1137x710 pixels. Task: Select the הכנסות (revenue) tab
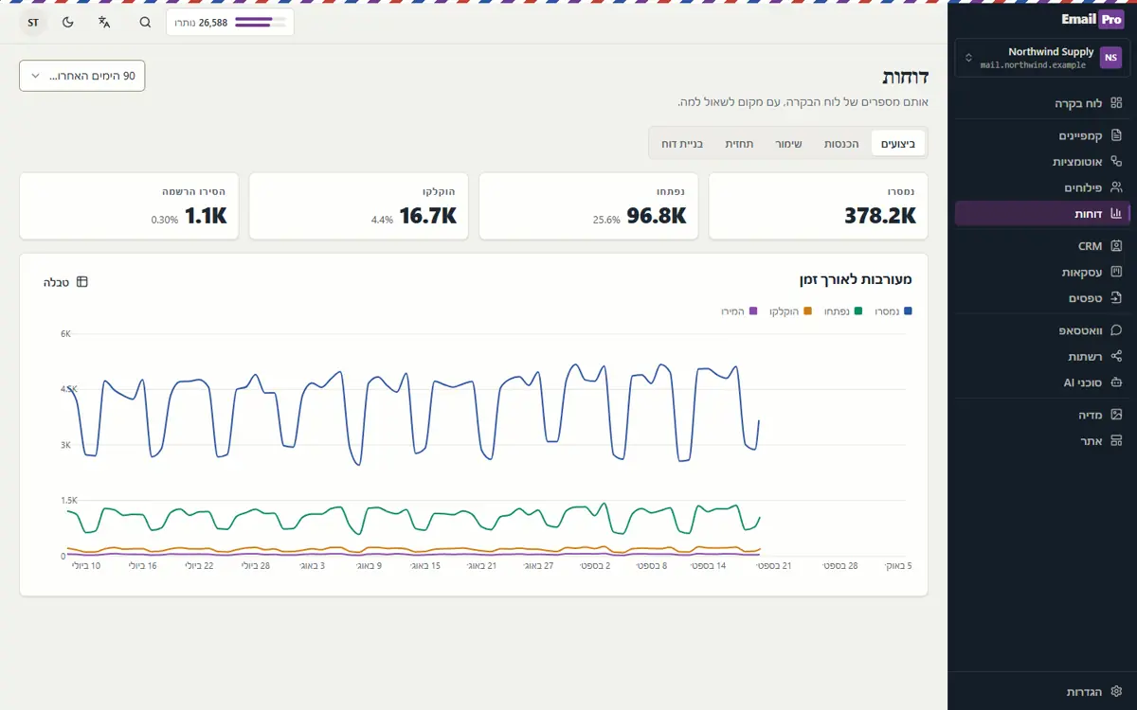click(x=841, y=144)
